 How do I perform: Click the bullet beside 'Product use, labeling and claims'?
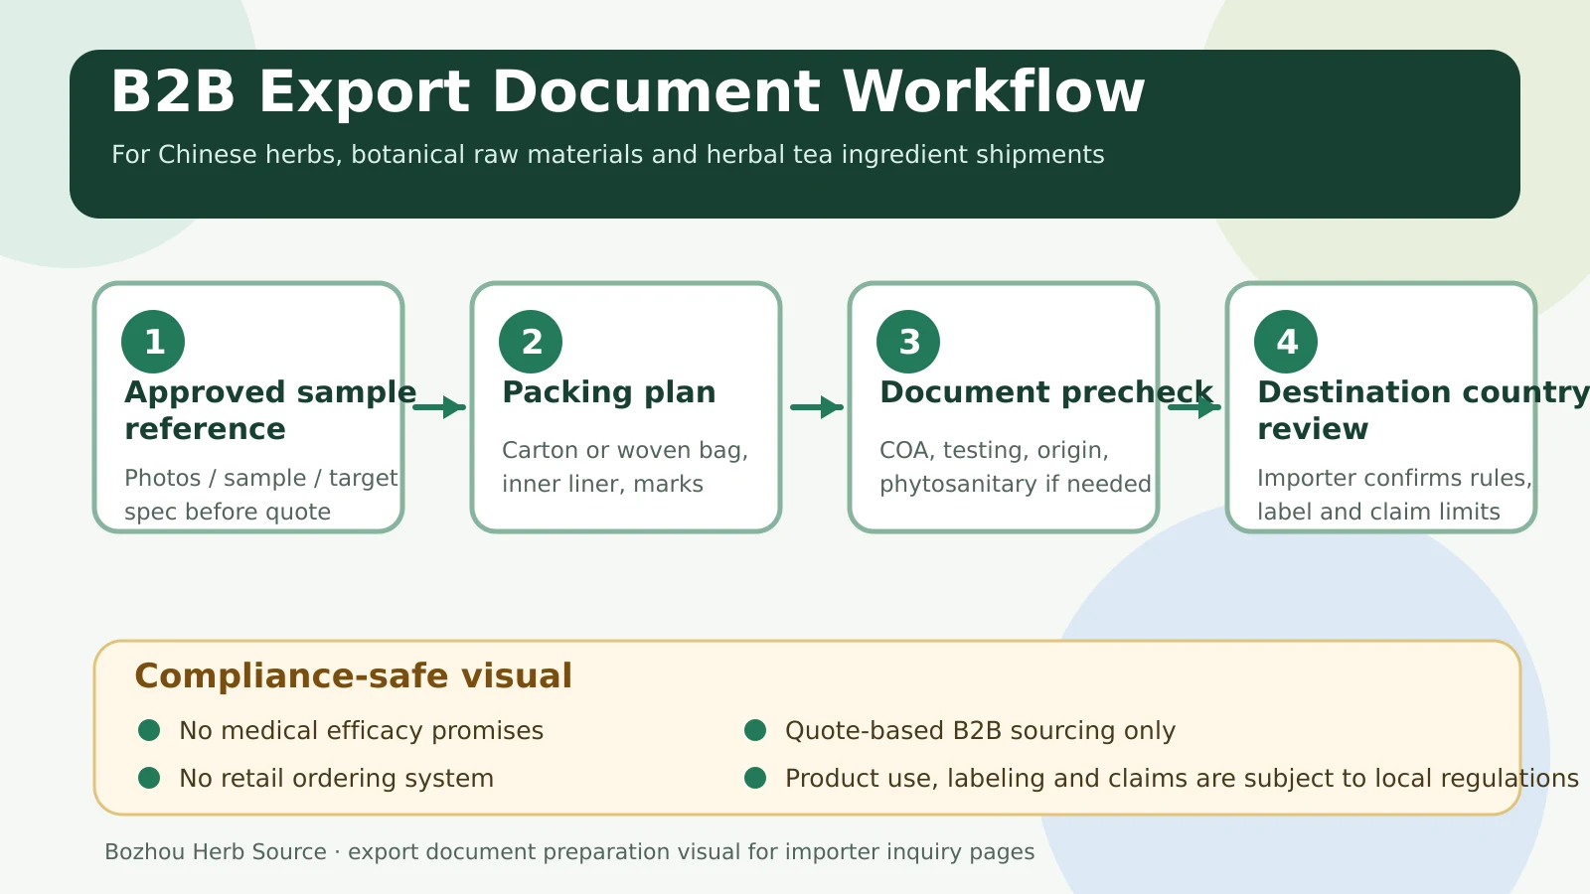tap(755, 778)
